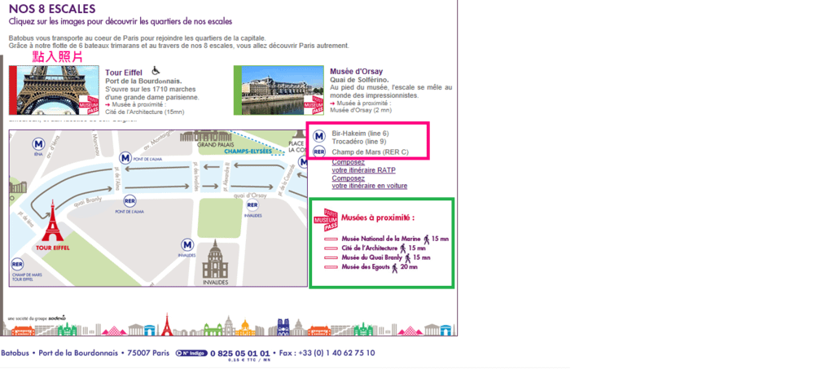Click the fax number +33 (0) 1 40 62 75 10
The height and width of the screenshot is (391, 834).
click(x=336, y=353)
